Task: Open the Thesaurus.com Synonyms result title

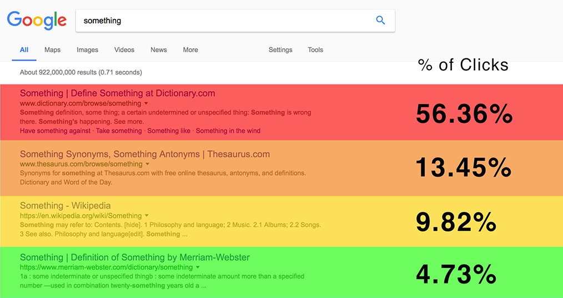Action: 145,154
